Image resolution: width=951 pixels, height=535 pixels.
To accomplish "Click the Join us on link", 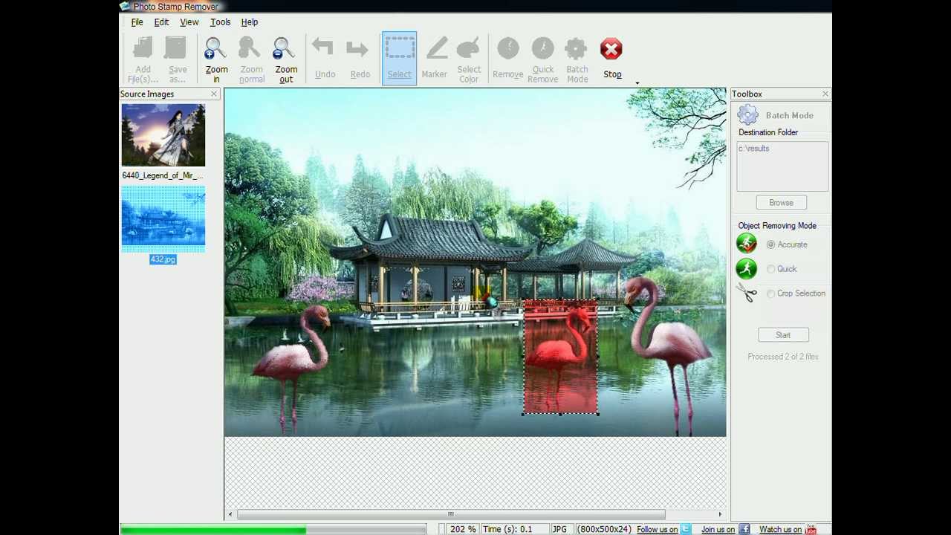I will click(x=718, y=529).
